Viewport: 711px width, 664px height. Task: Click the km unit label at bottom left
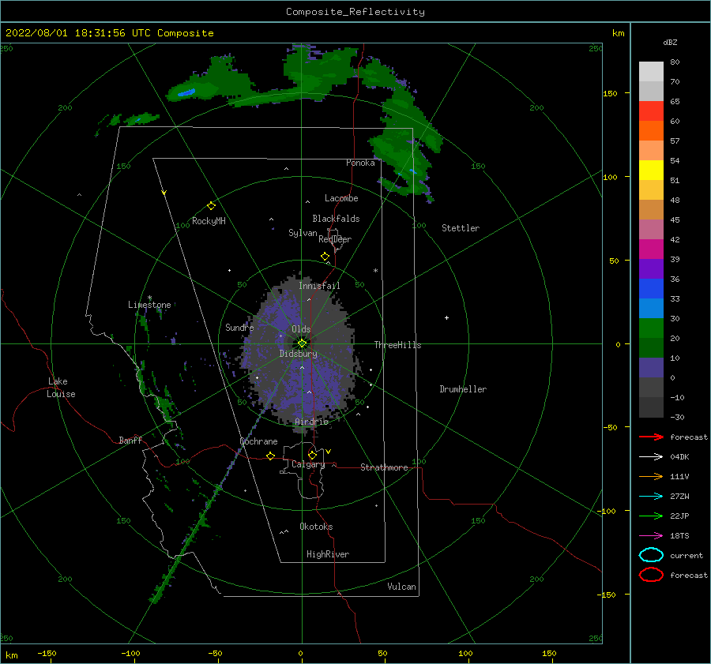click(12, 655)
